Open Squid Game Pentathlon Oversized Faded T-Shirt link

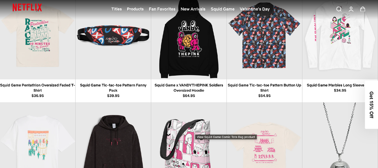click(37, 88)
